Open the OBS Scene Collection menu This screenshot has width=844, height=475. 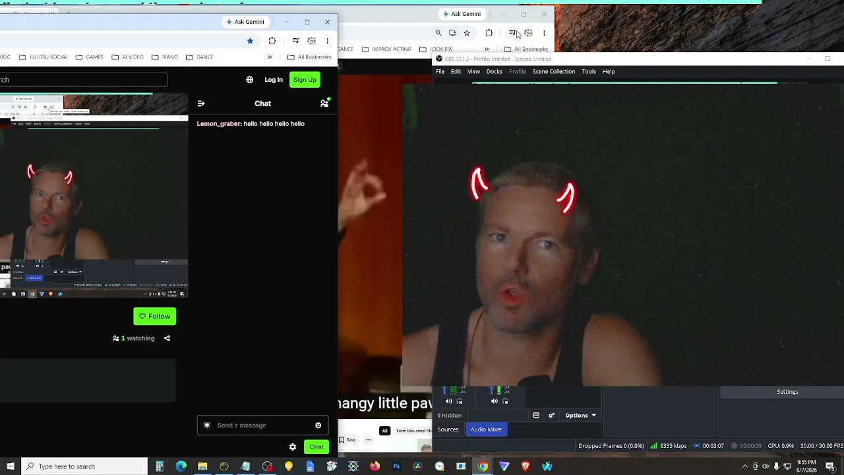click(x=554, y=72)
